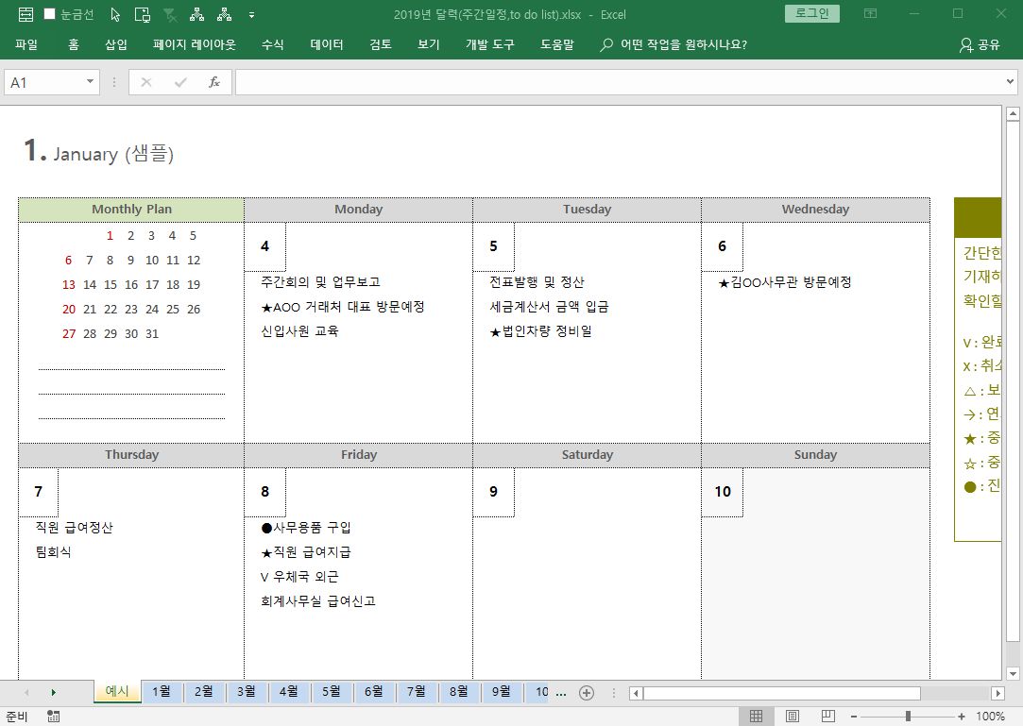The image size is (1023, 726).
Task: Open the 보기 ribbon tab
Action: (x=429, y=44)
